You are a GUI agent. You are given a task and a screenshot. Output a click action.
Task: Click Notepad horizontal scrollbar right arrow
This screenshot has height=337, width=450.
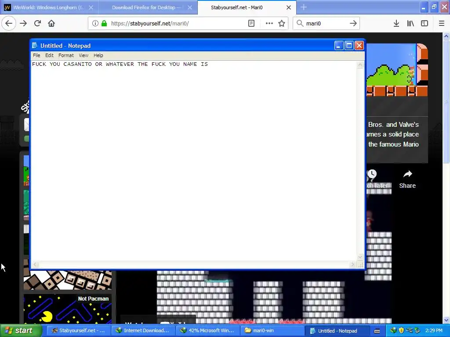coord(353,265)
